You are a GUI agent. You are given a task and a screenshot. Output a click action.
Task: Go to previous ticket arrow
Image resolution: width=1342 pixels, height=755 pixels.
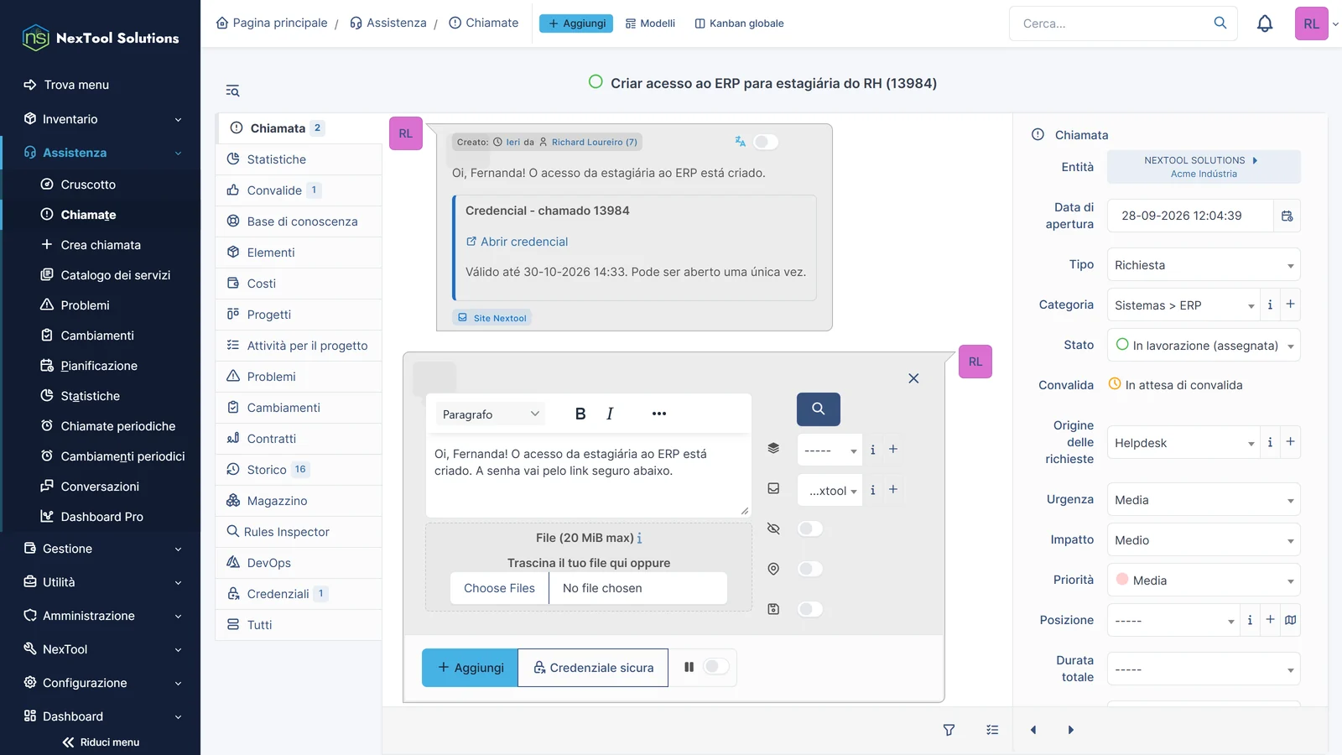pyautogui.click(x=1033, y=730)
